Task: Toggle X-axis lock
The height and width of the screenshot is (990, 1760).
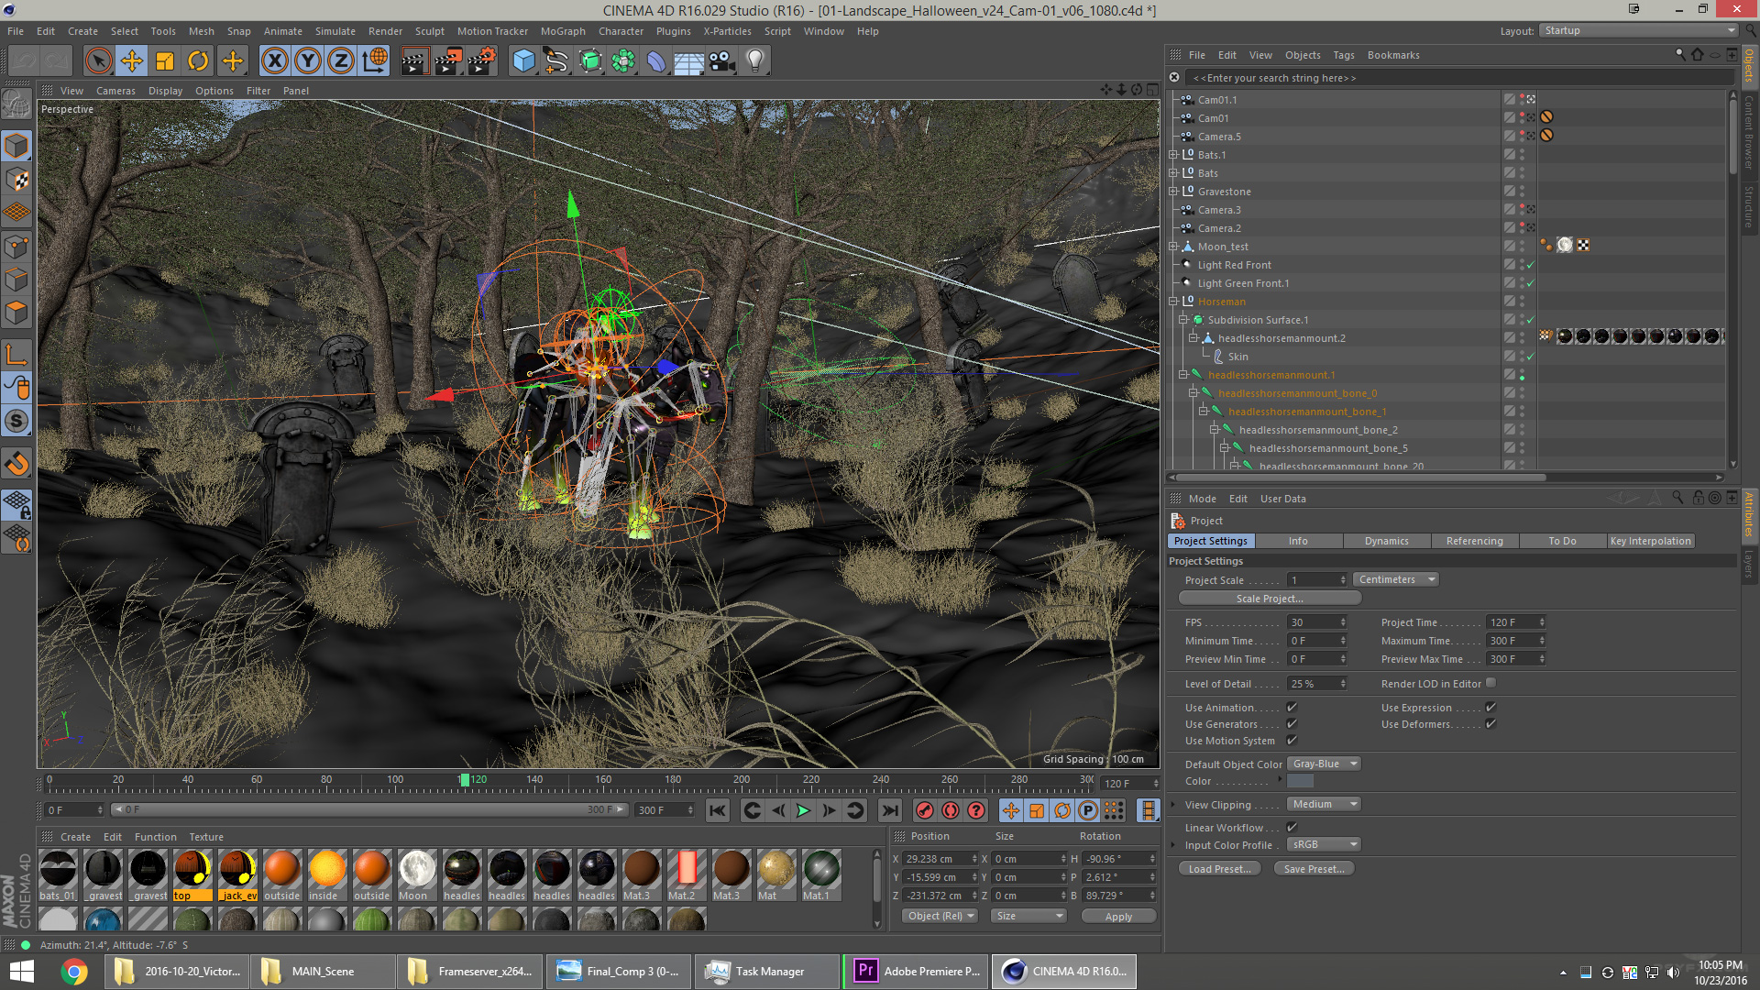Action: [274, 61]
